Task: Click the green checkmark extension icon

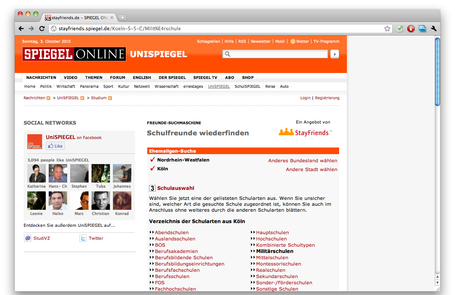Action: [x=400, y=28]
